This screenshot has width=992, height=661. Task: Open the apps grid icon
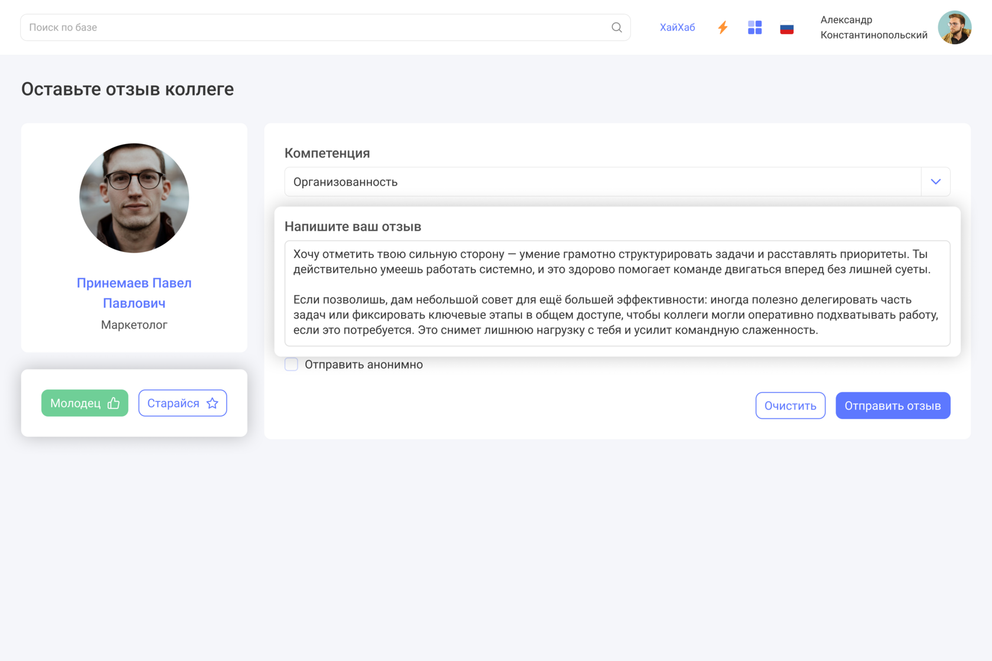[755, 27]
